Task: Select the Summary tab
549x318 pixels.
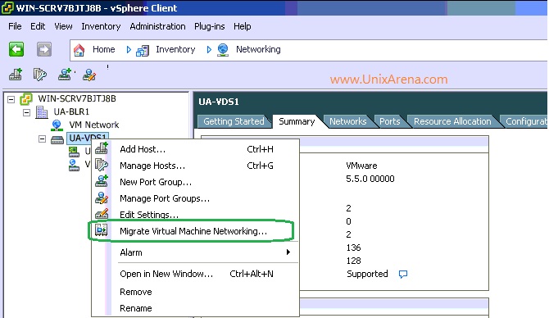Action: [297, 121]
